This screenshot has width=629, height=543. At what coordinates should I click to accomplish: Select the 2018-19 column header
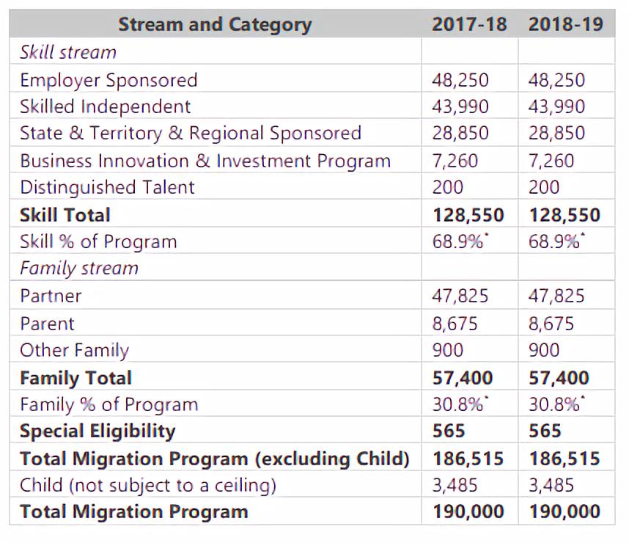click(x=565, y=24)
